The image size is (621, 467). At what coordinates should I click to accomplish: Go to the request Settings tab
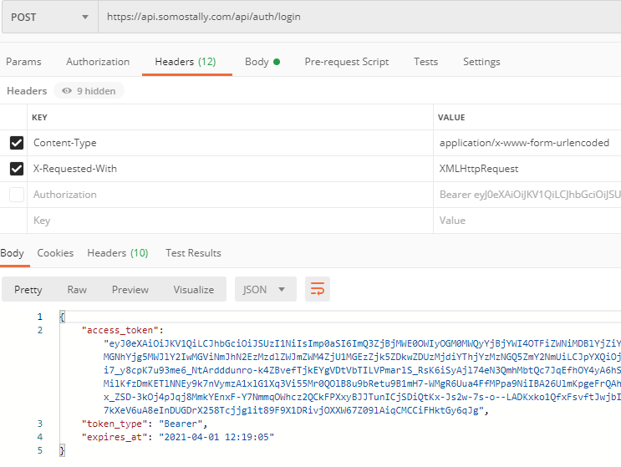pyautogui.click(x=481, y=62)
